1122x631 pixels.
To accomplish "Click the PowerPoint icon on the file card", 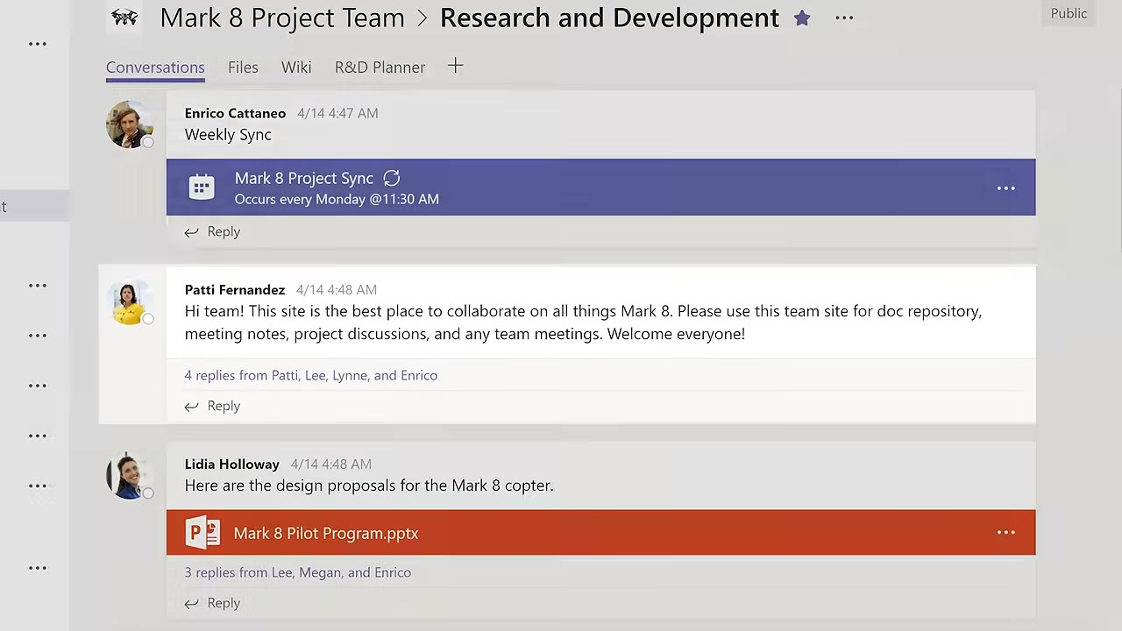I will tap(202, 533).
